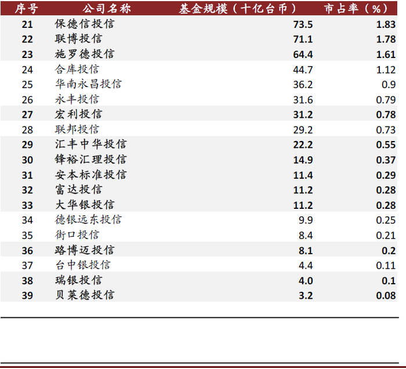Click fund size value 44.7
The width and height of the screenshot is (406, 369).
[303, 70]
